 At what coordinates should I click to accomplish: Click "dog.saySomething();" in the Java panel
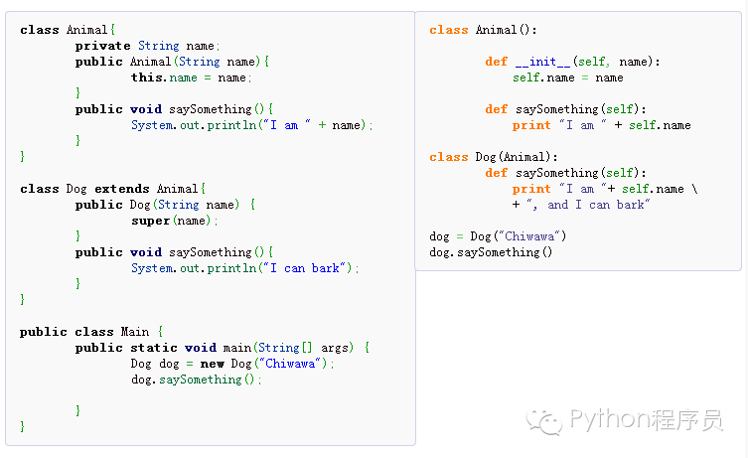[196, 380]
